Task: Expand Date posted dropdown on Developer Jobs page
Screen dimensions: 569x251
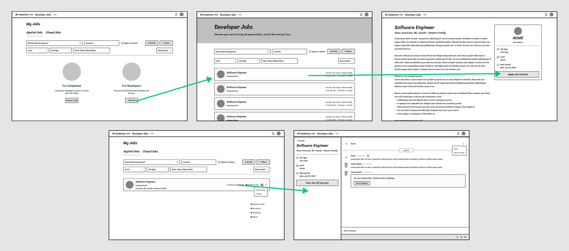Action: coord(346,61)
